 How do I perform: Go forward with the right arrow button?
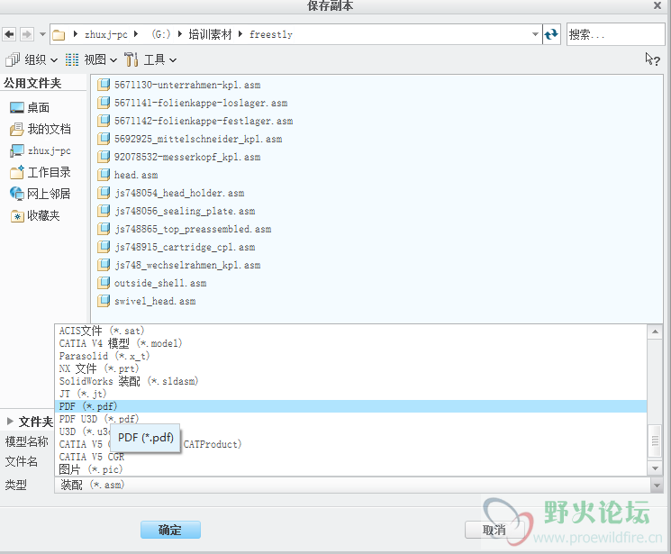(26, 34)
